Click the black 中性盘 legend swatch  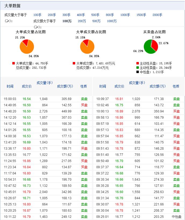[138, 72]
